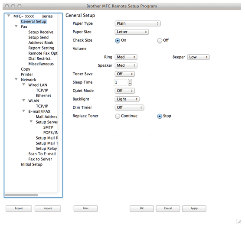Image resolution: width=245 pixels, height=228 pixels.
Task: Open the Paper Type dropdown
Action: tap(137, 23)
